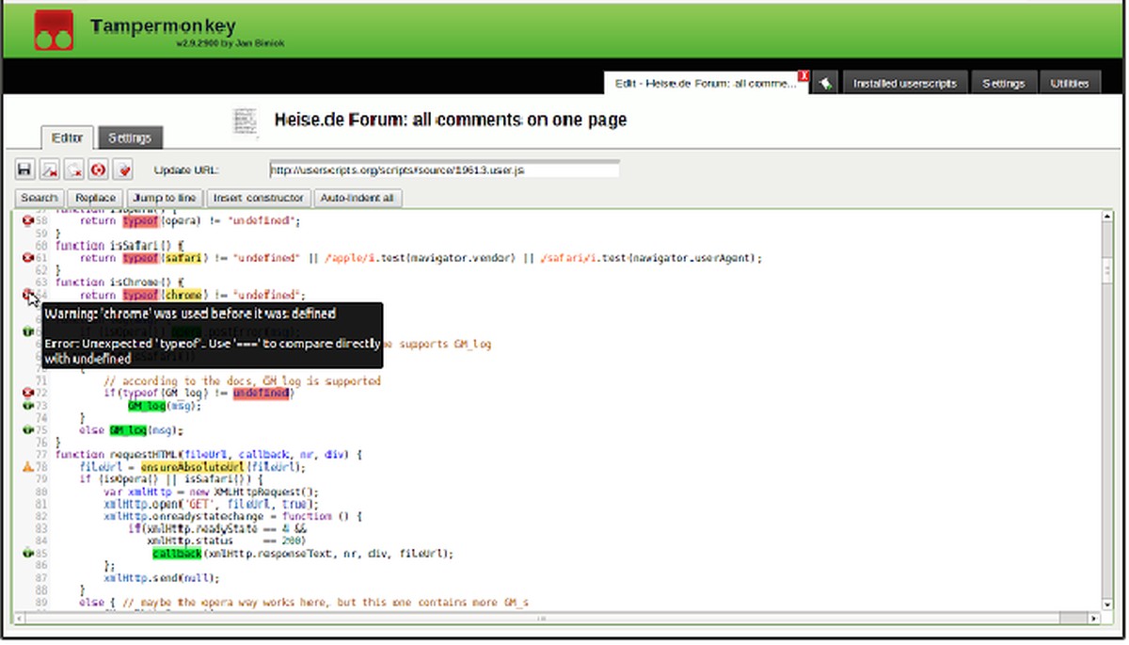1129x645 pixels.
Task: Click green info marker on line 85
Action: pyautogui.click(x=28, y=554)
